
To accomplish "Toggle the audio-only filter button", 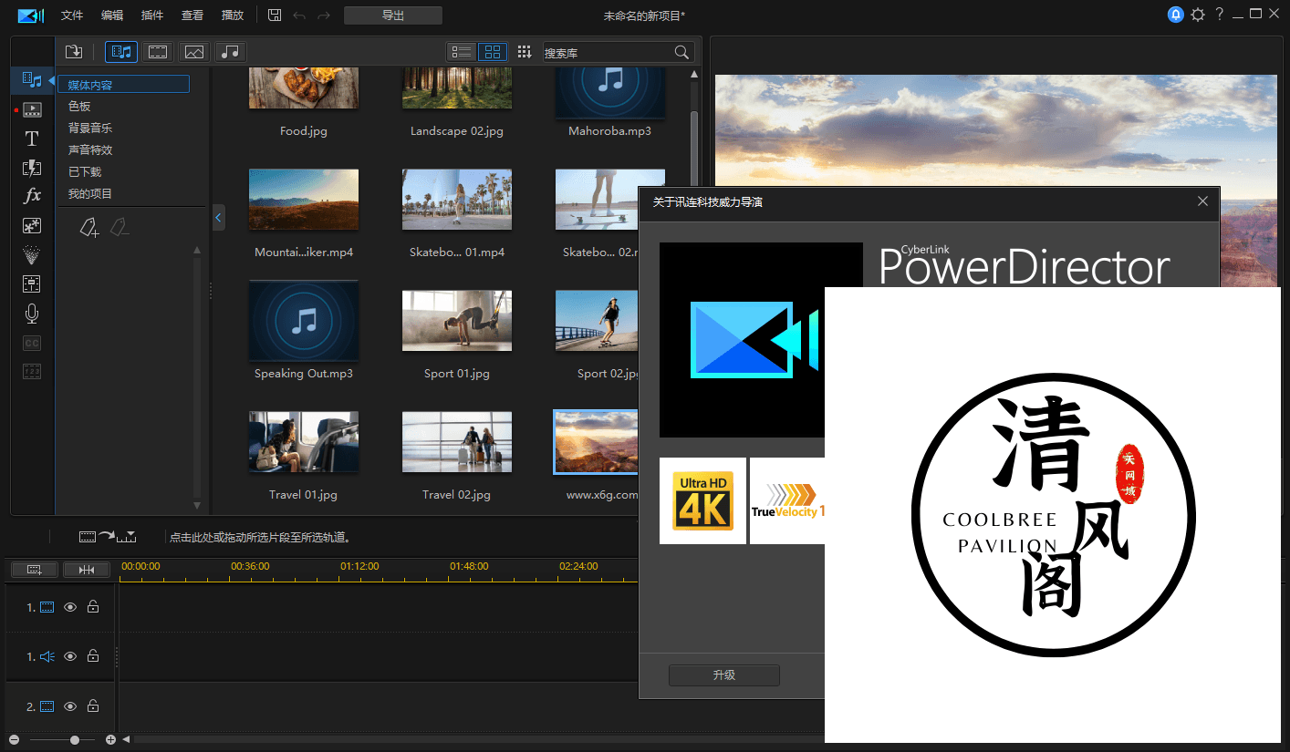I will click(231, 52).
